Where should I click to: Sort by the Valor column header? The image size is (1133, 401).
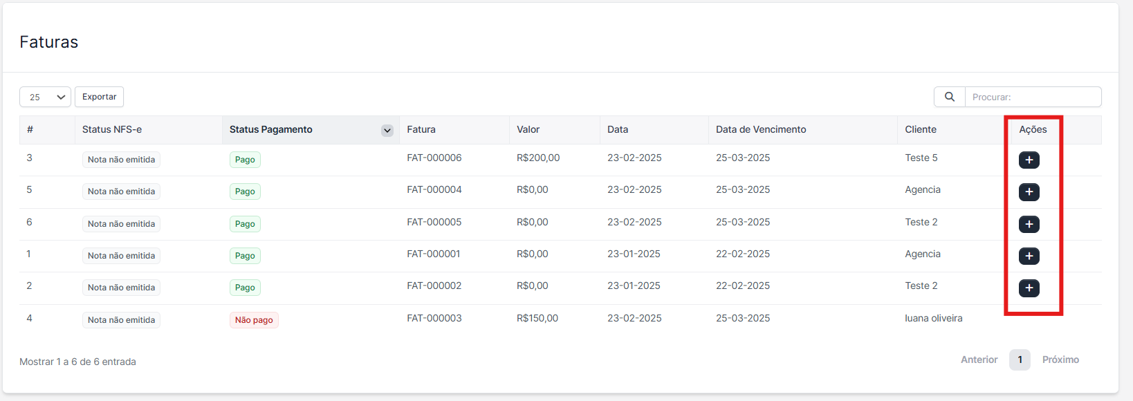528,129
